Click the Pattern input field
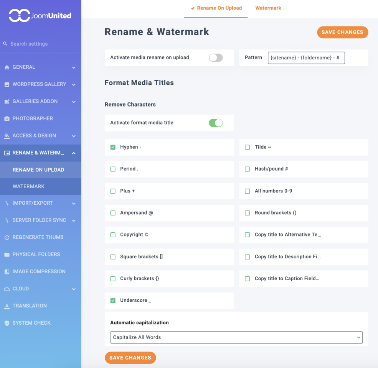378x368 pixels. (x=306, y=58)
